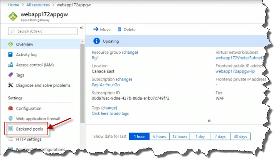Click the Access control people icon

pyautogui.click(x=11, y=65)
